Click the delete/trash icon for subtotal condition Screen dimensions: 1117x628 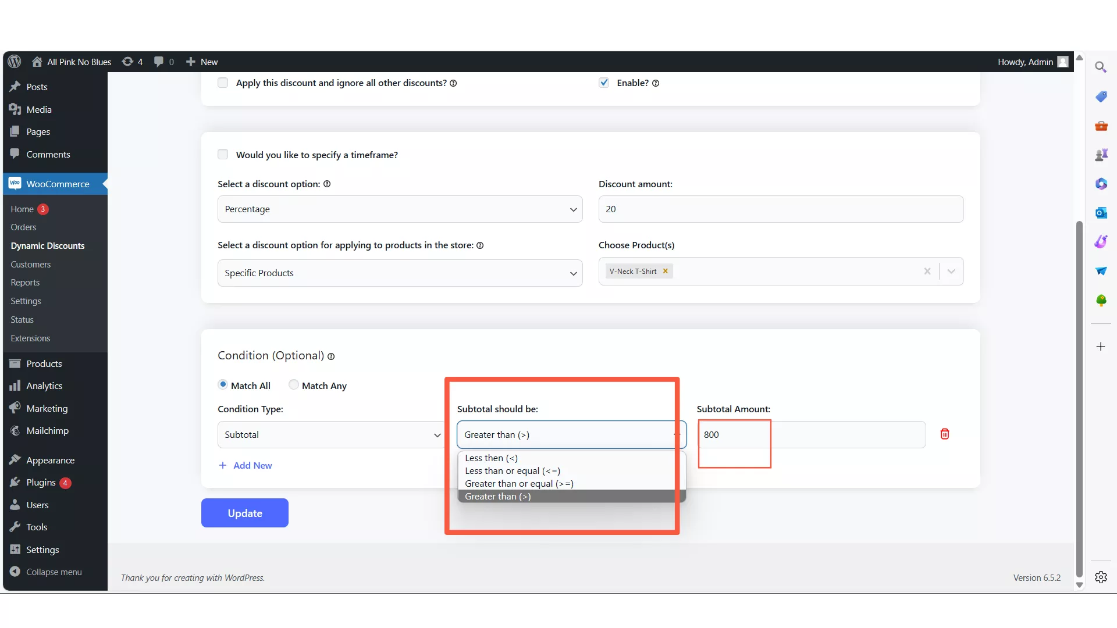(x=944, y=434)
